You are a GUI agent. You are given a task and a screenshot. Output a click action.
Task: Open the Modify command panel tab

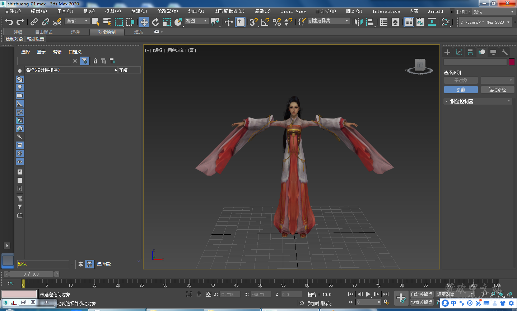point(459,52)
